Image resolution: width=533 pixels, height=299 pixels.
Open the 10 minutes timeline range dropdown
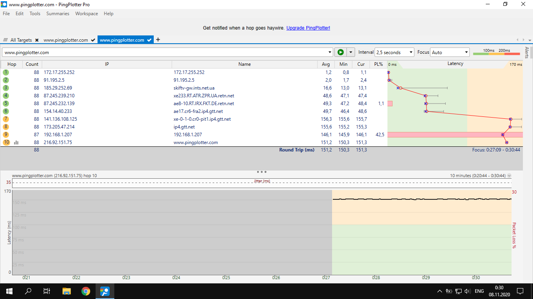point(509,176)
